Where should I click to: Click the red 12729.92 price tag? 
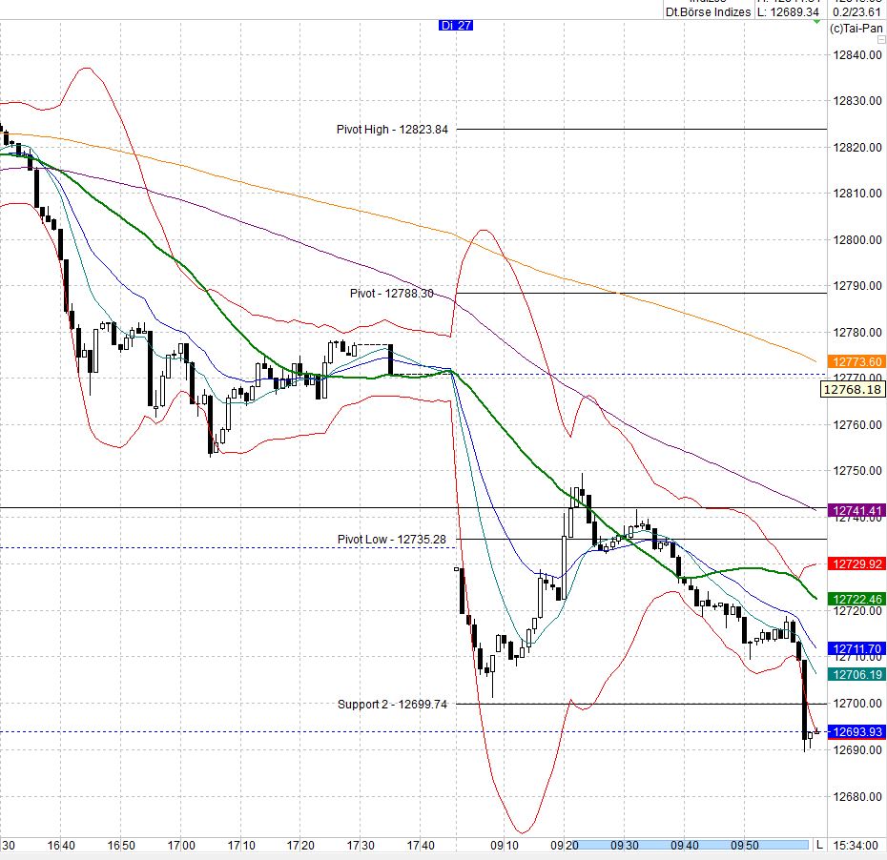(856, 563)
